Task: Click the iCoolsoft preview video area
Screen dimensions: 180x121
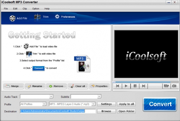Action: tap(146, 54)
